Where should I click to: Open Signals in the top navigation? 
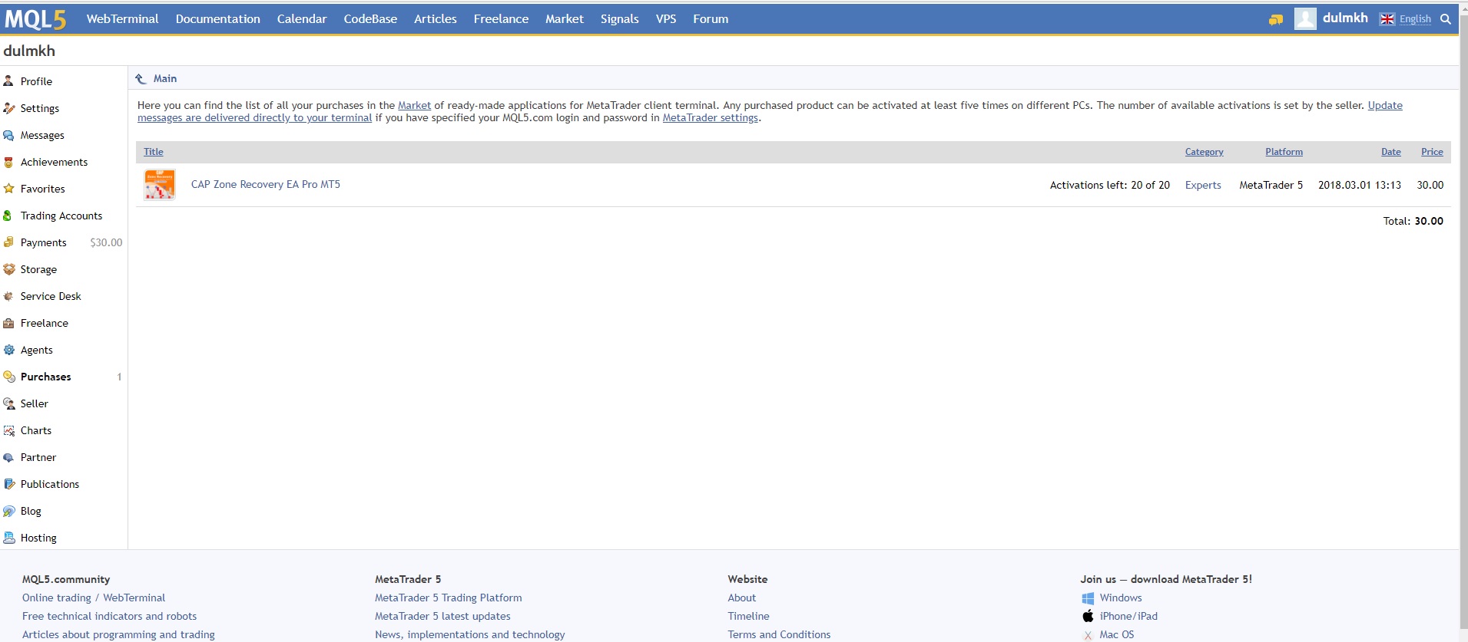[619, 19]
